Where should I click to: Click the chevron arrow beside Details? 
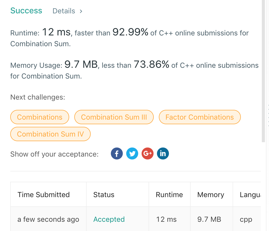pos(81,11)
